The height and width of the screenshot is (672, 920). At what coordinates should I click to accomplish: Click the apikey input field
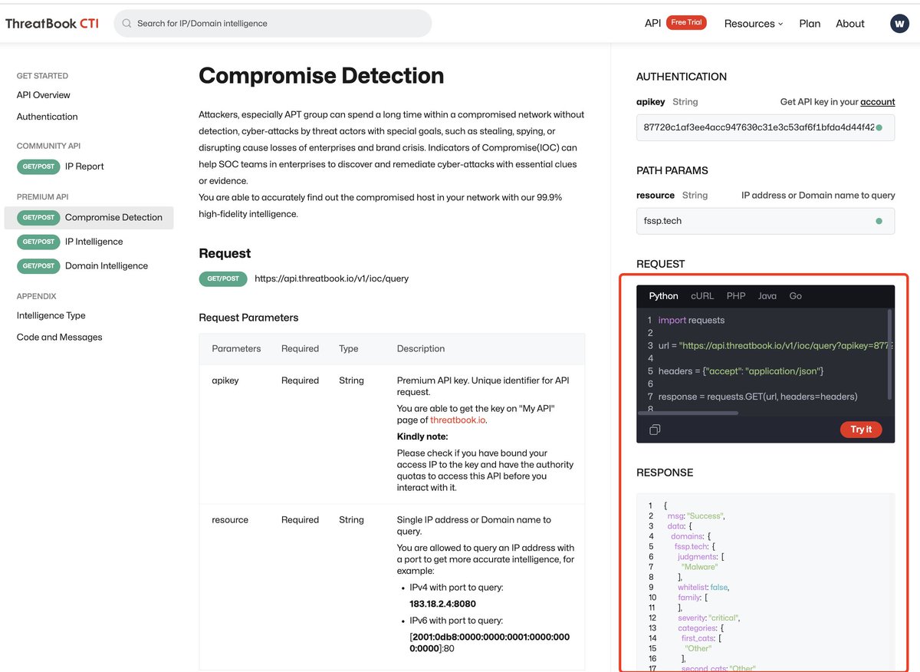point(765,127)
